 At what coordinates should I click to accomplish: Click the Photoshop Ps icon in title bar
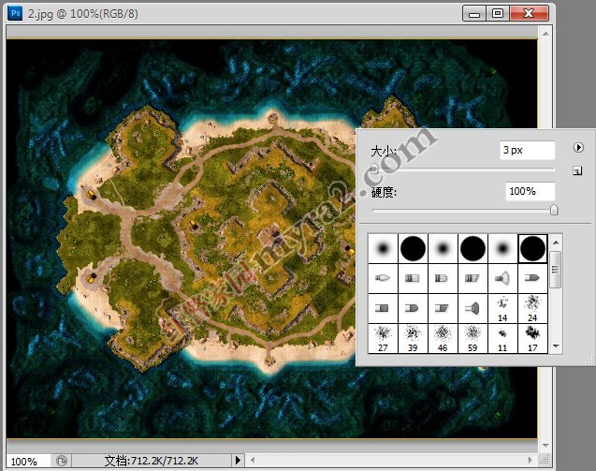[15, 13]
